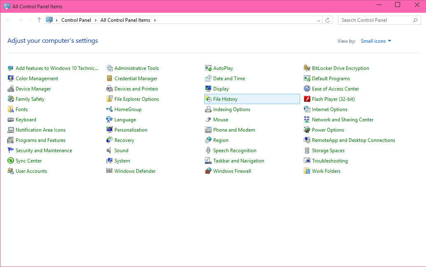Click the Date and Time clock icon

click(x=208, y=79)
